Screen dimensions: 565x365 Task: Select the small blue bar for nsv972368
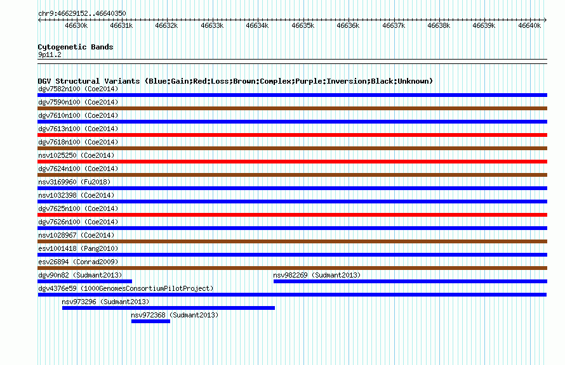coord(150,321)
